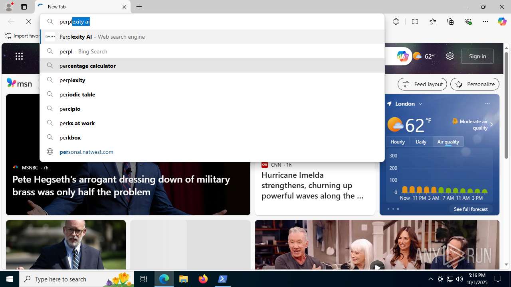This screenshot has height=287, width=511.
Task: Launch Firefox from the taskbar
Action: (x=203, y=279)
